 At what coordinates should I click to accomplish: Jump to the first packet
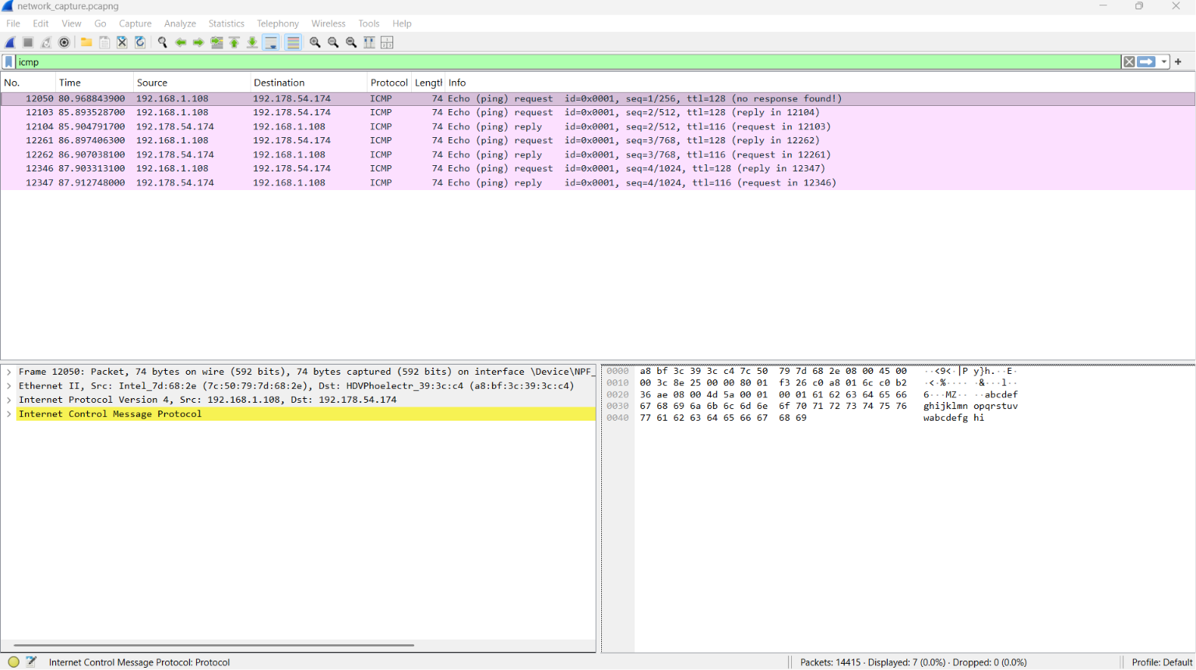[234, 42]
